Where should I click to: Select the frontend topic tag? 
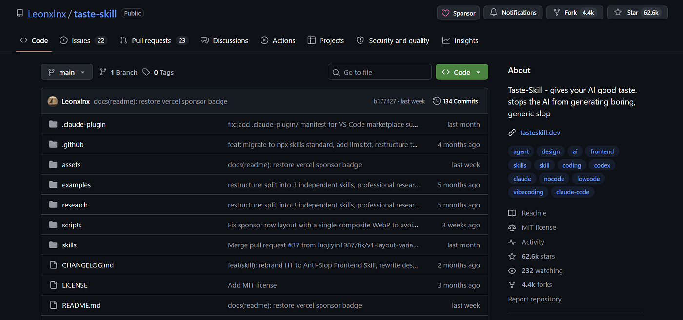pyautogui.click(x=602, y=151)
